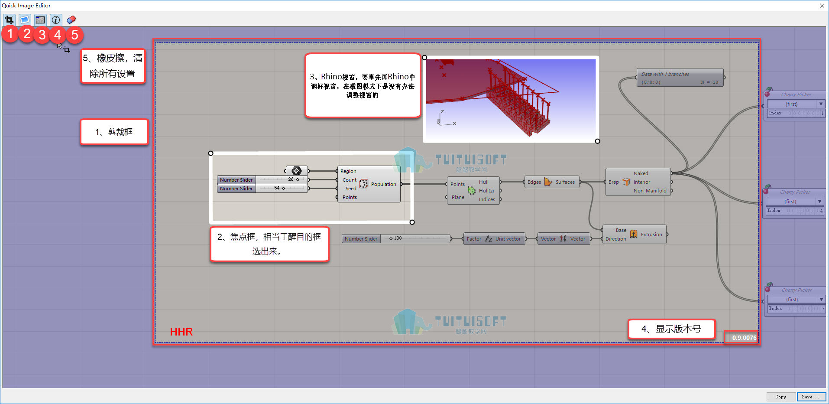Select the crop frame tool
The width and height of the screenshot is (829, 404).
pyautogui.click(x=9, y=20)
